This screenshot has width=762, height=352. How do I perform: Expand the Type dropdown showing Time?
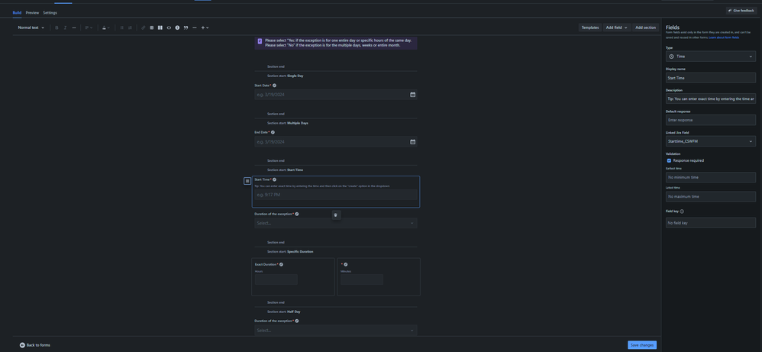(710, 57)
